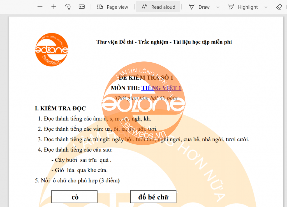Rotate the PDF page
The image size is (287, 207).
point(68,7)
